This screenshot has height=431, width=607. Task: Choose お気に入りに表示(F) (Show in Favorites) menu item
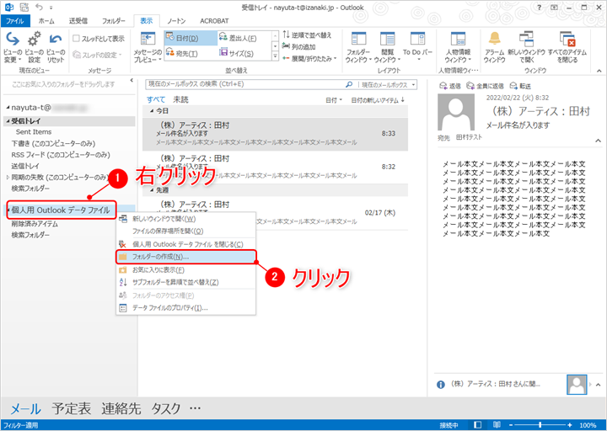pyautogui.click(x=185, y=270)
